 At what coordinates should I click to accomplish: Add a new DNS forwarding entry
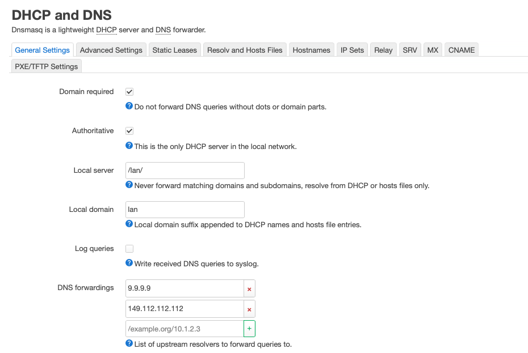click(x=249, y=329)
